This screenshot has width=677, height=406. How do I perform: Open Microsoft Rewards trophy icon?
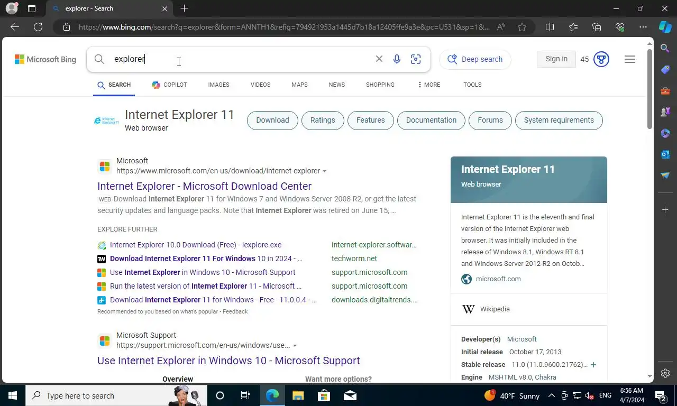pyautogui.click(x=601, y=59)
